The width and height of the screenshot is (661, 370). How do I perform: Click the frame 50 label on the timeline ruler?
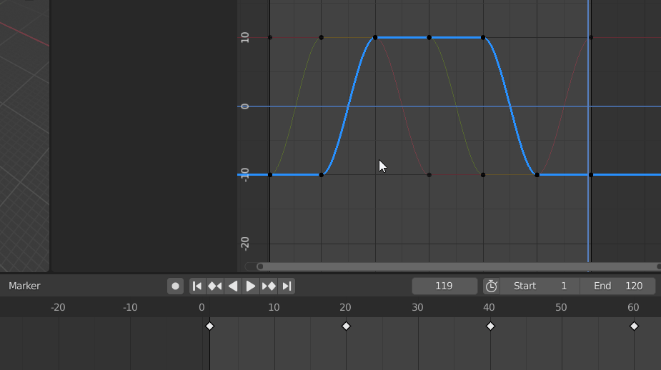click(x=561, y=308)
